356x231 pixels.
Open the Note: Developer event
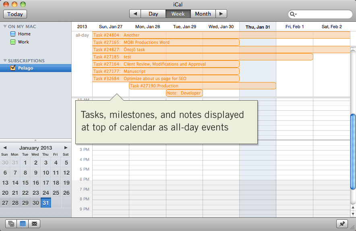click(184, 93)
